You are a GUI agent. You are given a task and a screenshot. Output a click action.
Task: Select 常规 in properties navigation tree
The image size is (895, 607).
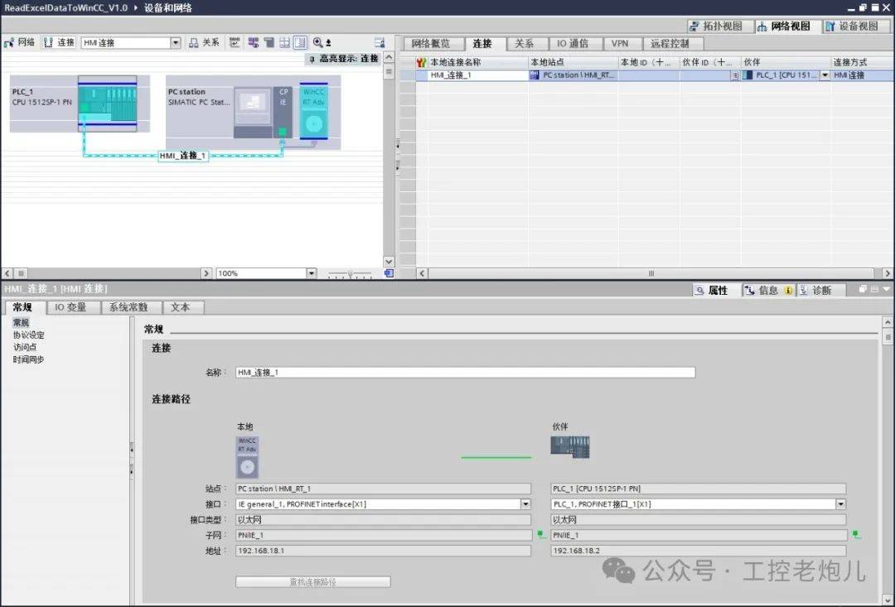click(x=21, y=323)
